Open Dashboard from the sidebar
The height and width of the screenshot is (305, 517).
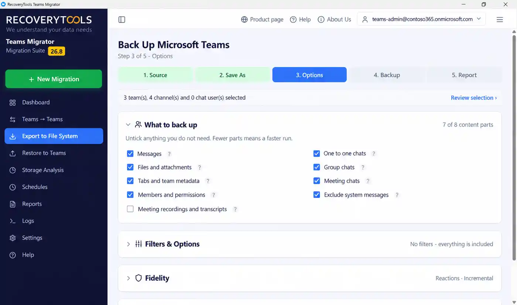[x=54, y=102]
